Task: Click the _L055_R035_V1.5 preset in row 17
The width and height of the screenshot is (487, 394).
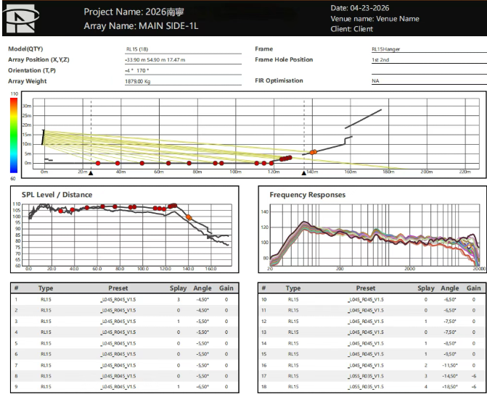Action: [366, 376]
